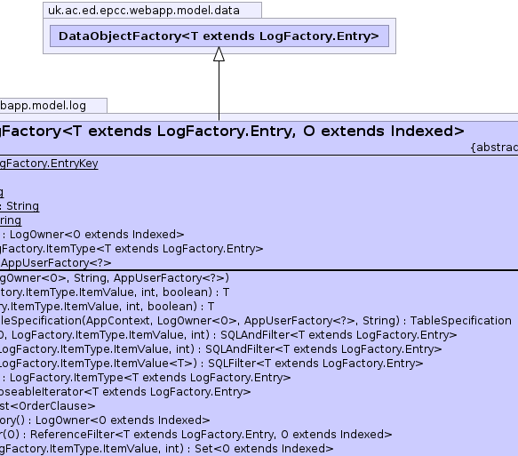Click the LogFactory.ItemType<T extends LogFactory.Entry> field
The height and width of the screenshot is (456, 518).
[131, 249]
